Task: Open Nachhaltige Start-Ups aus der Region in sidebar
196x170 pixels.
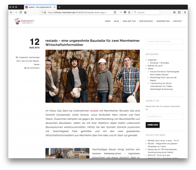Action: click(x=163, y=79)
